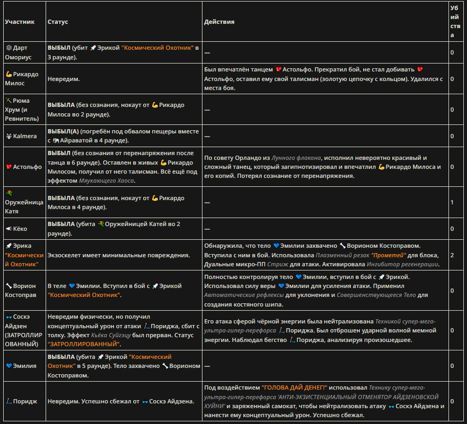Viewport: 467px width, 424px height.
Task: Click muscle emoji in Оружейница Катя status cell
Action: (x=155, y=198)
